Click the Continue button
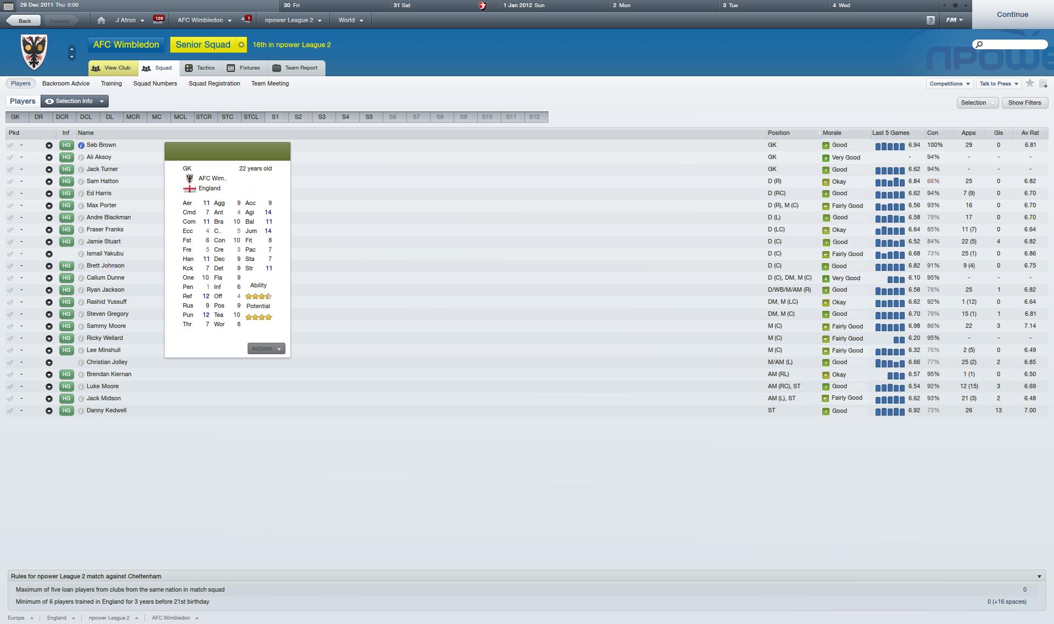Screen dimensions: 1054x624 tap(1012, 14)
